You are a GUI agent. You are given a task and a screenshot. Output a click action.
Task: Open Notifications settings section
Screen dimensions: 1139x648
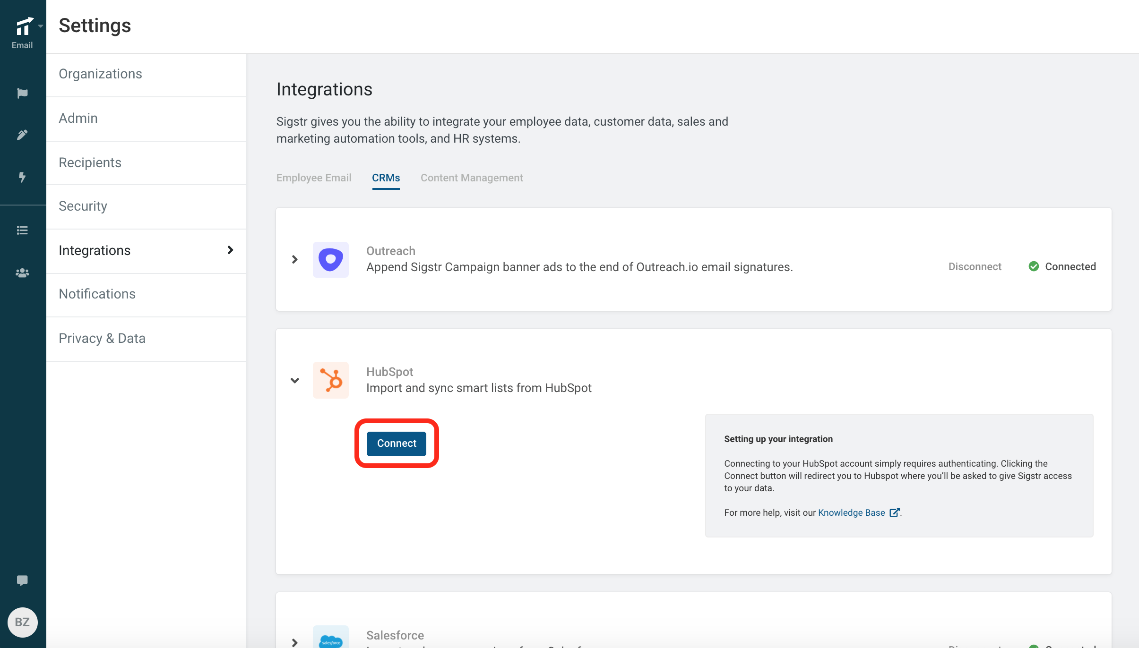146,294
